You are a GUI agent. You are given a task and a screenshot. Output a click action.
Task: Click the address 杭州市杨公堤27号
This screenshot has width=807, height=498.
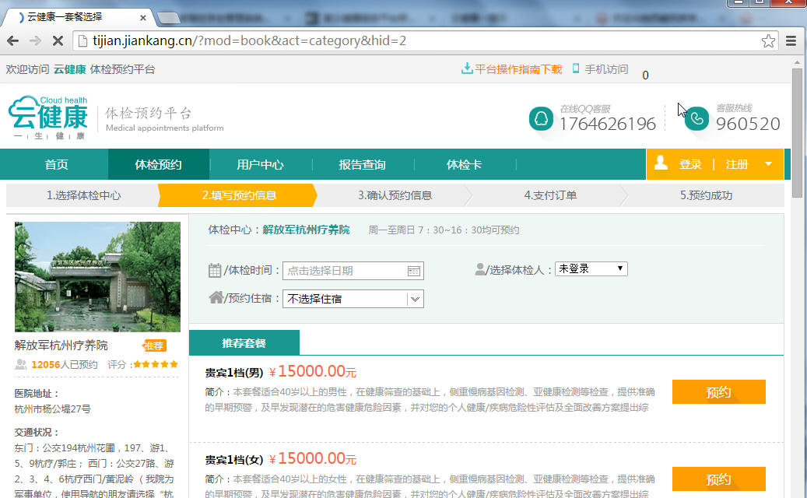(x=52, y=409)
